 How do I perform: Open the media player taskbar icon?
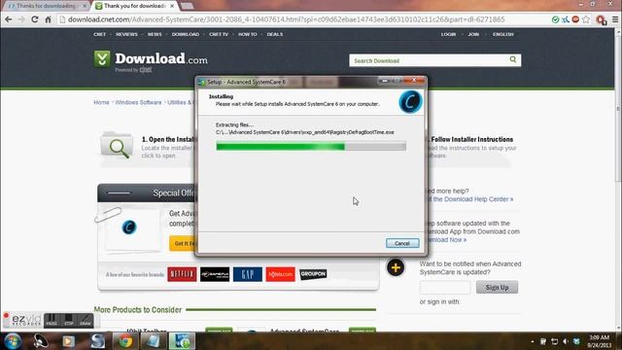click(69, 341)
